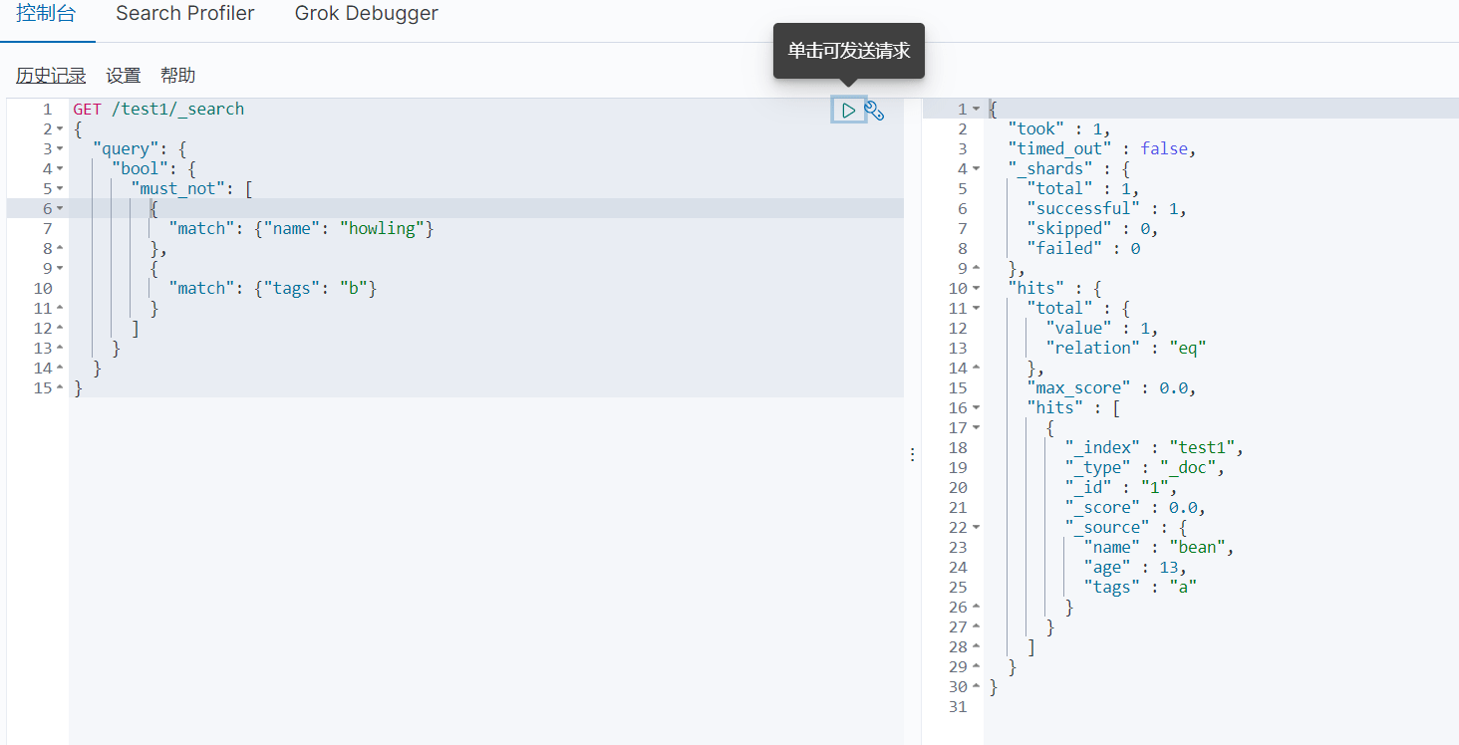Collapse the request body fold arrow on editor line 2
Screen dimensions: 1459x745
pyautogui.click(x=60, y=129)
